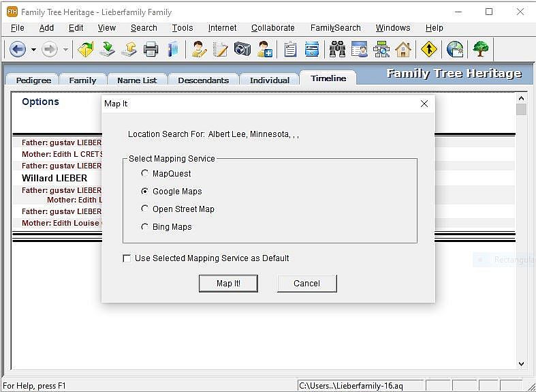The width and height of the screenshot is (536, 392).
Task: Click the house home icon
Action: (x=403, y=49)
